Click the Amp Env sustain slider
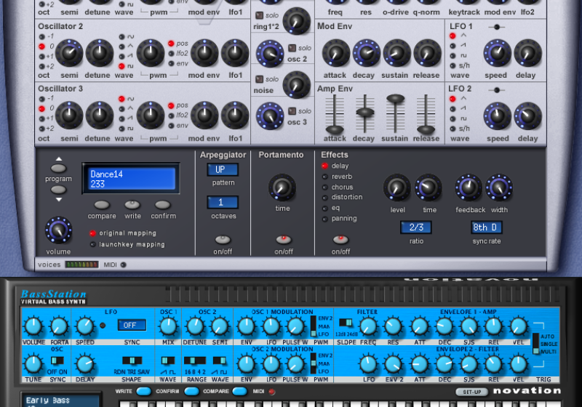This screenshot has width=582, height=407. pyautogui.click(x=395, y=98)
